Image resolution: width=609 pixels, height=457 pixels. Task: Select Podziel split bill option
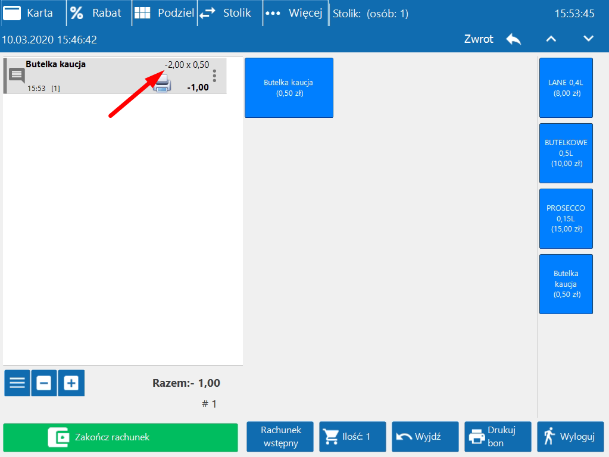164,13
